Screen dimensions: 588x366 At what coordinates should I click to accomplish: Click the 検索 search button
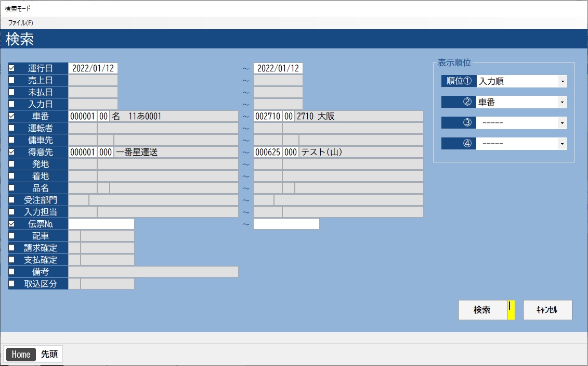pos(482,310)
